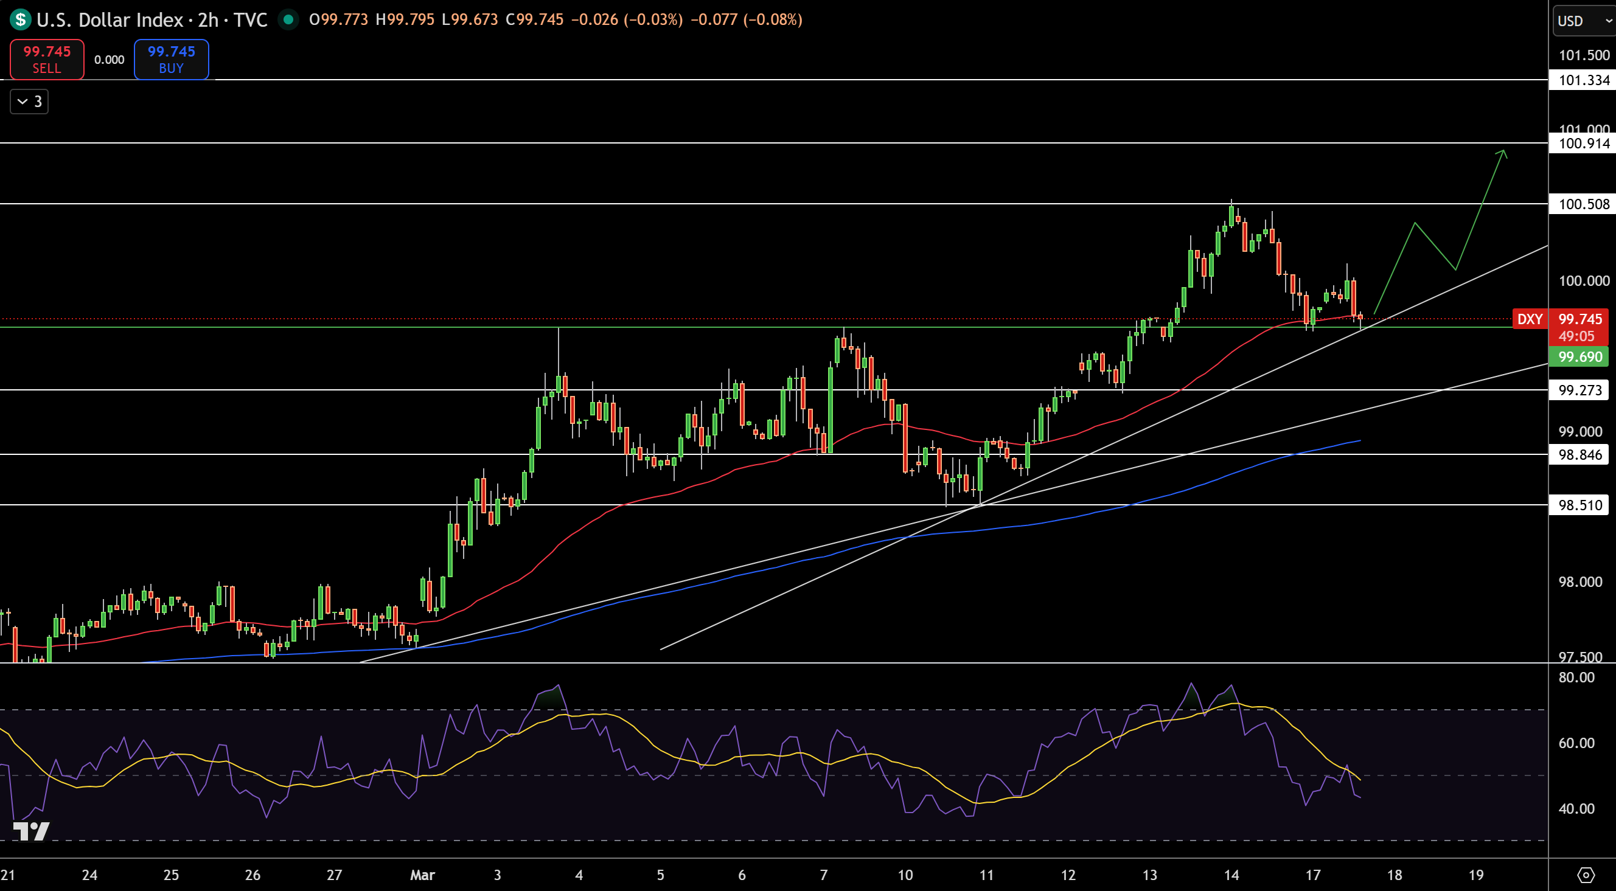Click the 98.510 price level label
Screen dimensions: 1616x891
click(1579, 505)
